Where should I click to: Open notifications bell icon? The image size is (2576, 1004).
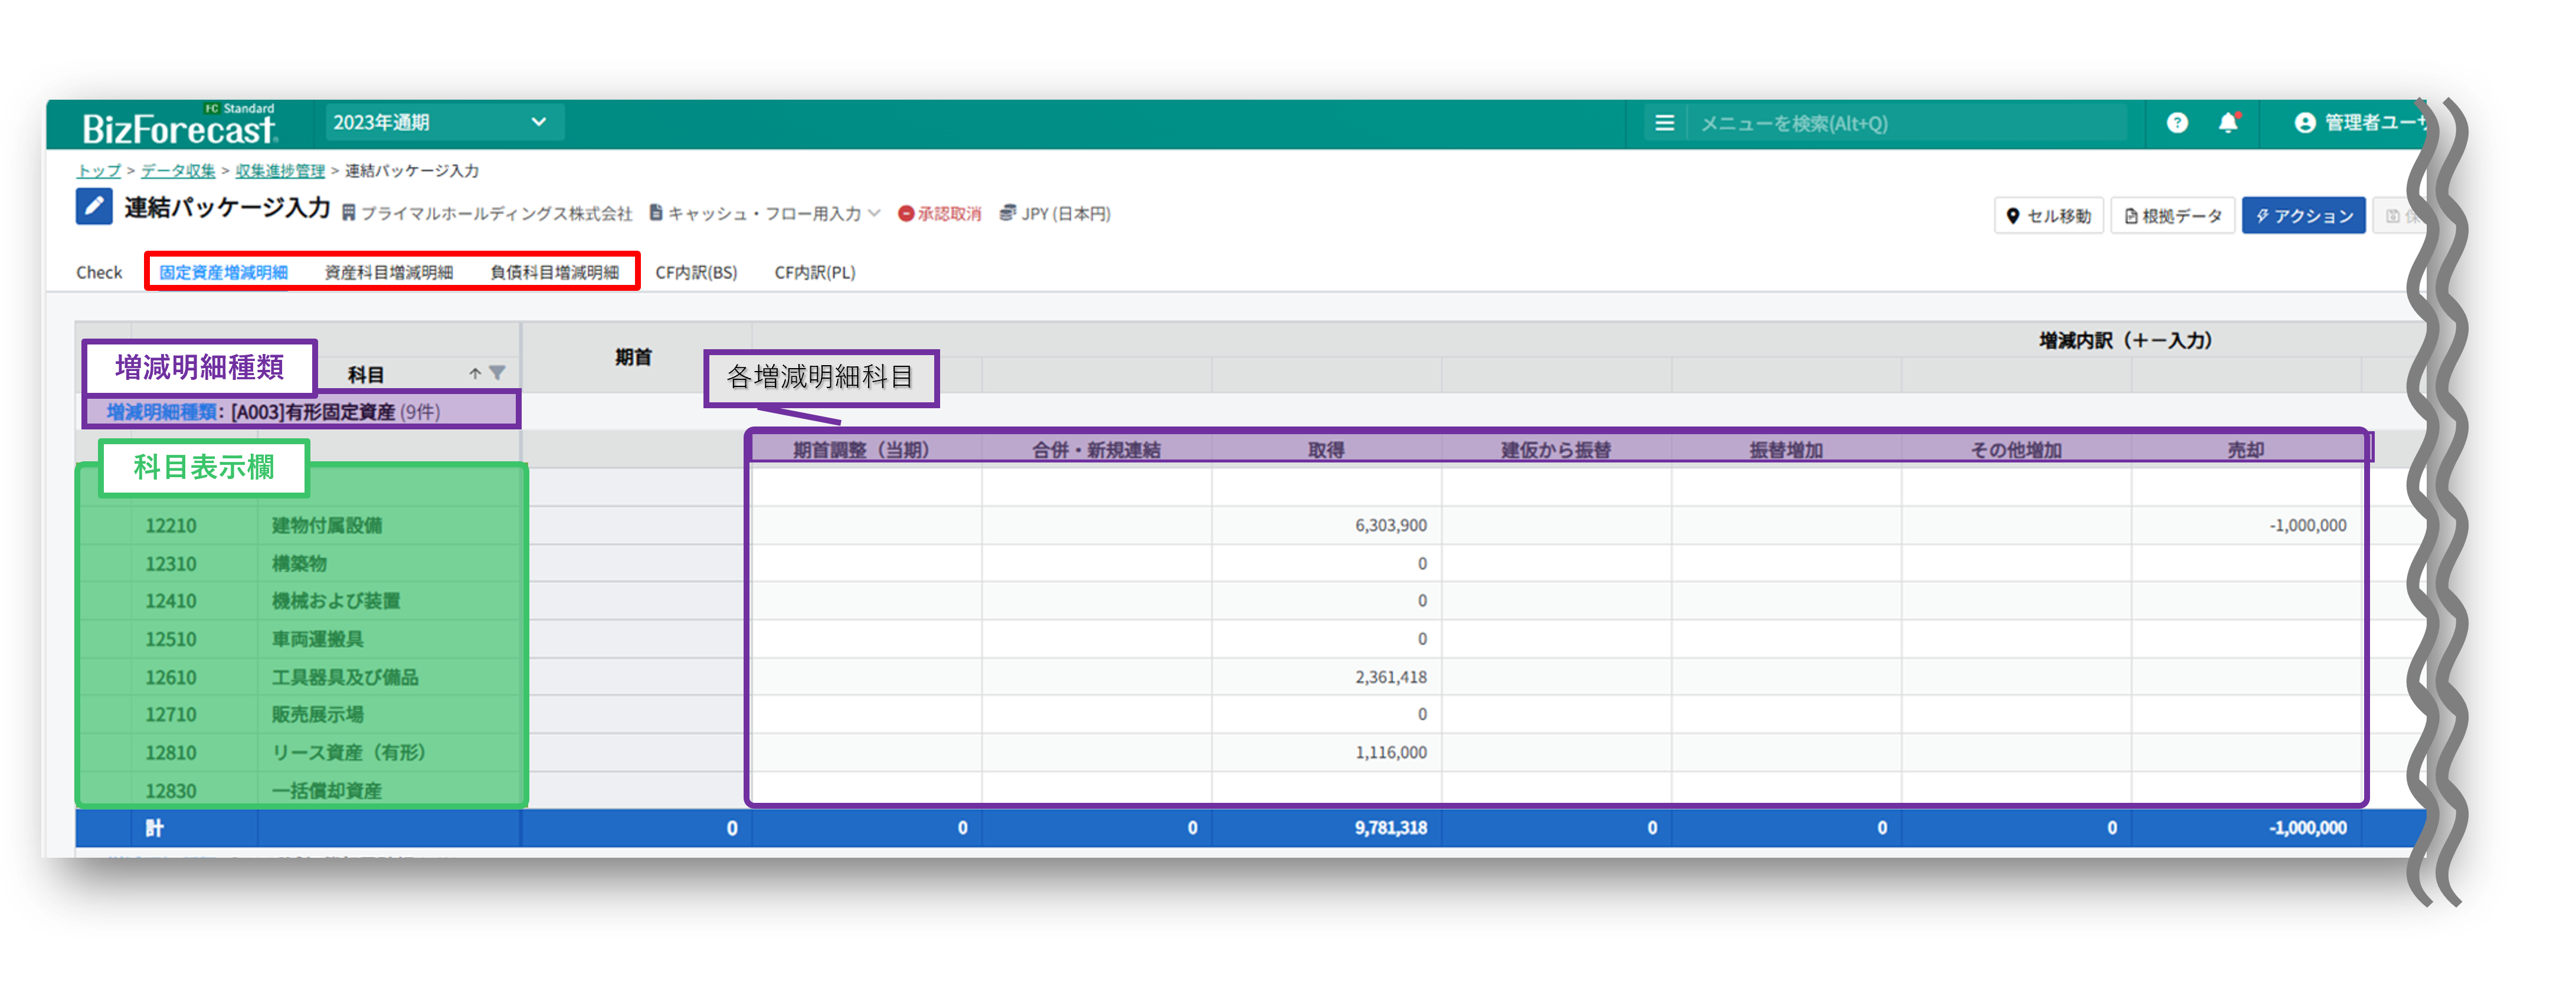2228,123
